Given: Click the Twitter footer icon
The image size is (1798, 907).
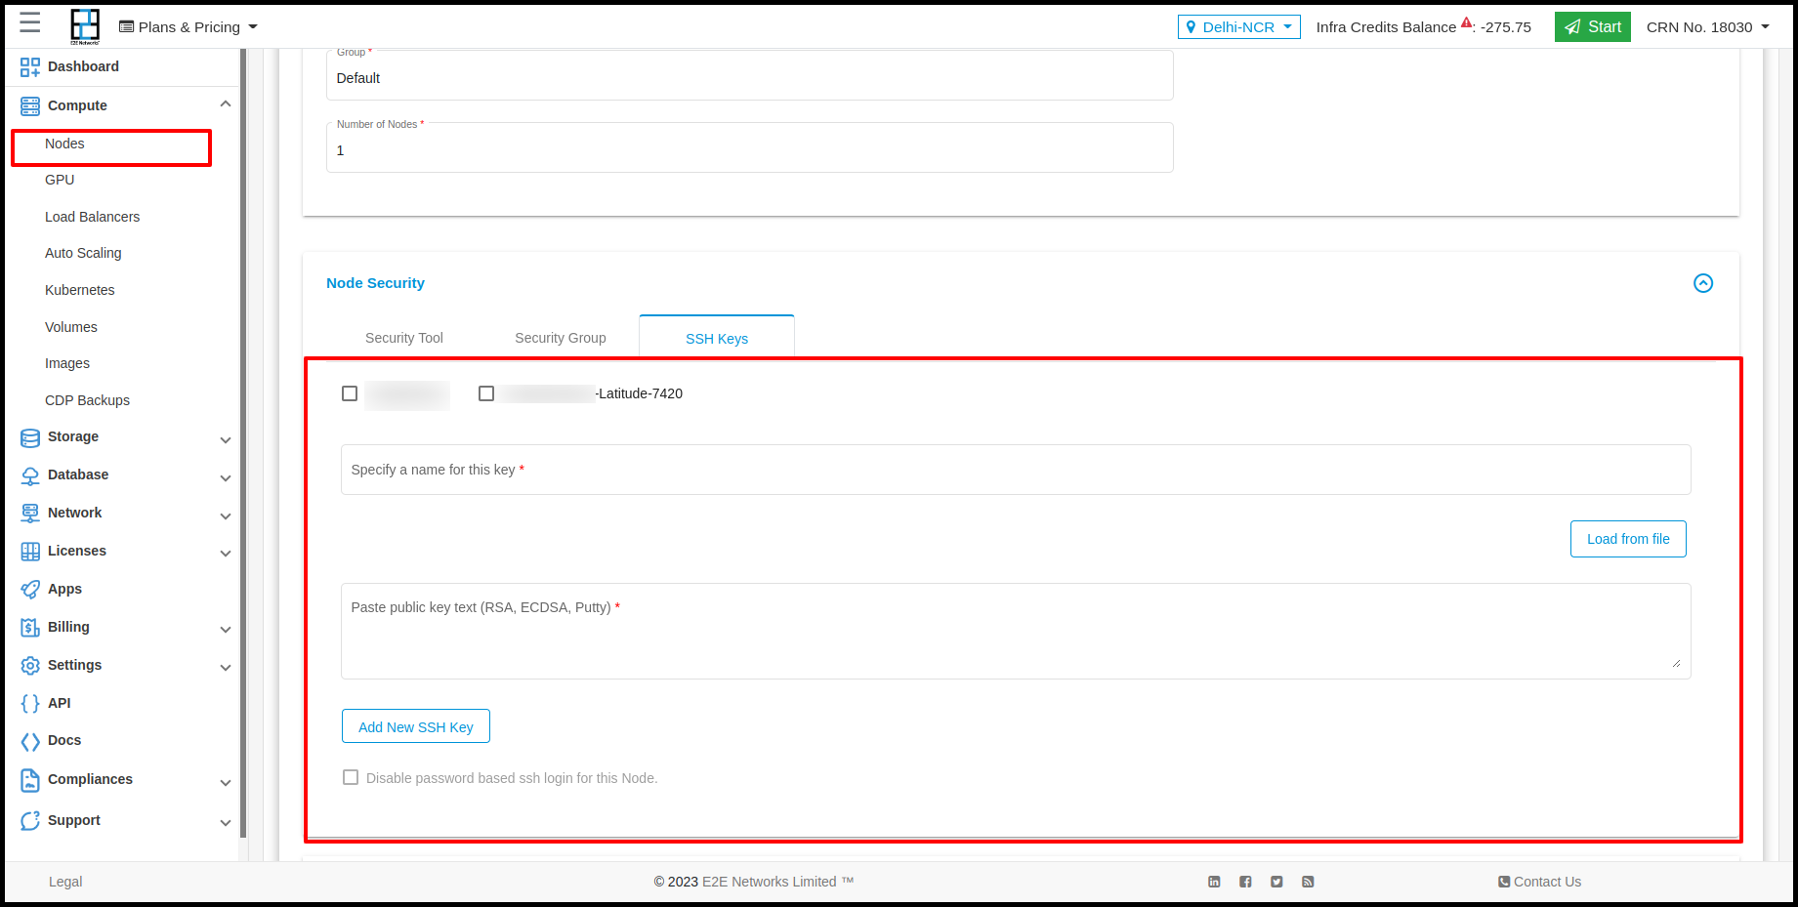Looking at the screenshot, I should (x=1276, y=882).
